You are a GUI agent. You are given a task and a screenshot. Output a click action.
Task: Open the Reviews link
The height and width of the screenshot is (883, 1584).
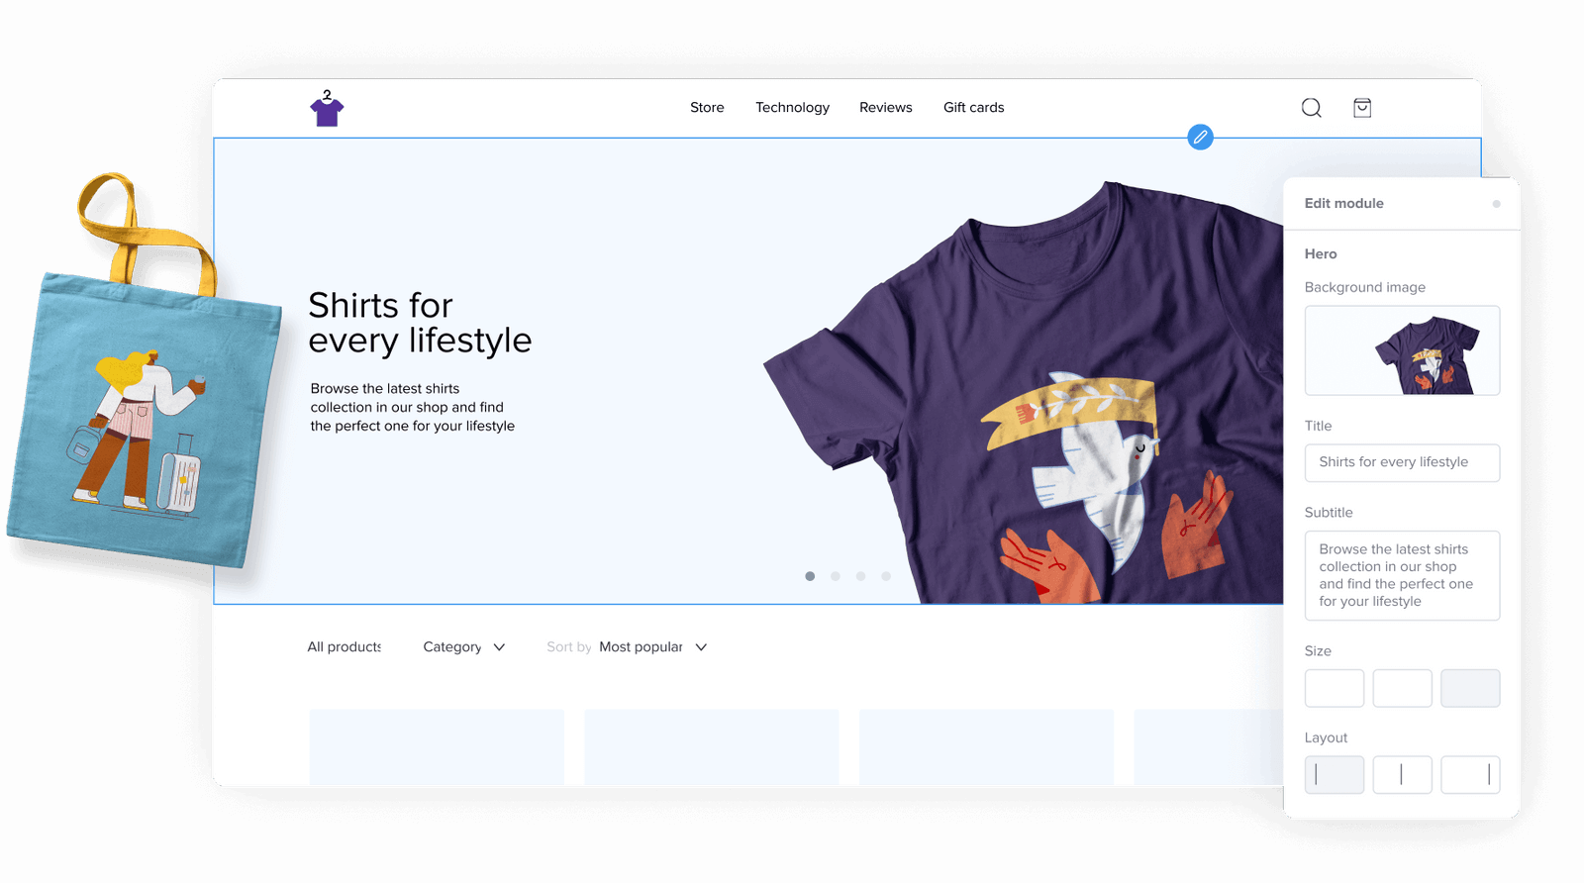[x=885, y=108]
